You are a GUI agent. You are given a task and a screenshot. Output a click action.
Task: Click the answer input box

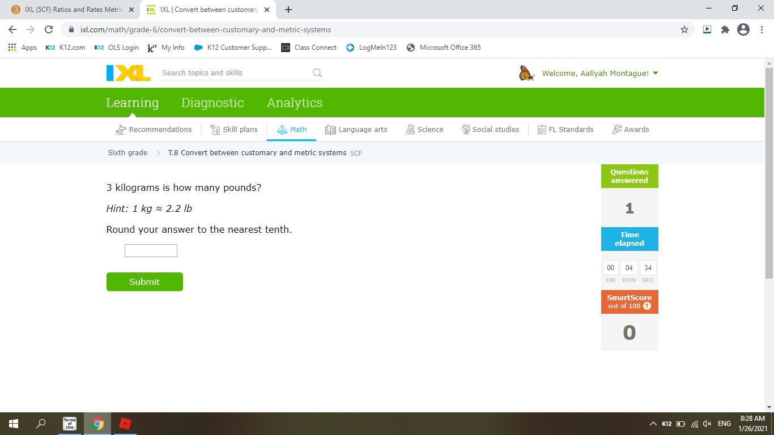tap(151, 250)
